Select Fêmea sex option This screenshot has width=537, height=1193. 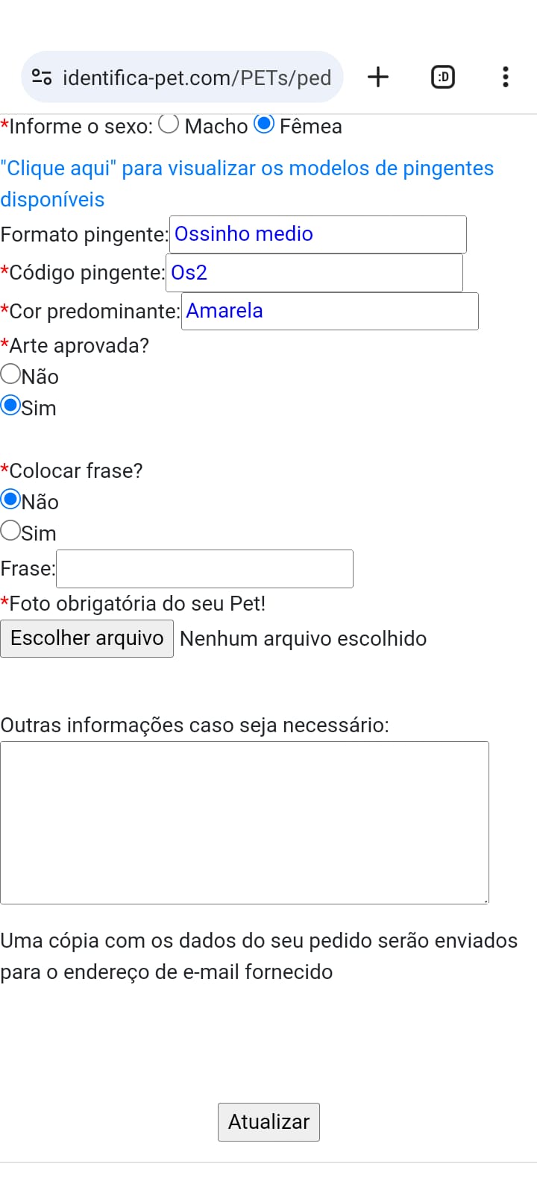pos(264,124)
